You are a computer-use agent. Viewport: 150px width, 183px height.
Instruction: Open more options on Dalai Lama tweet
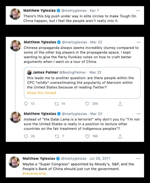(138, 114)
